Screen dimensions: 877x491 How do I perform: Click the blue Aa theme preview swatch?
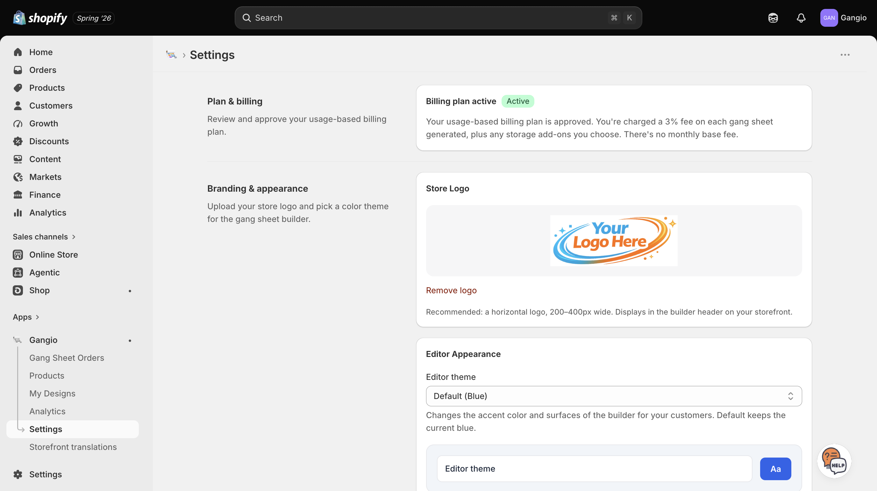[775, 469]
